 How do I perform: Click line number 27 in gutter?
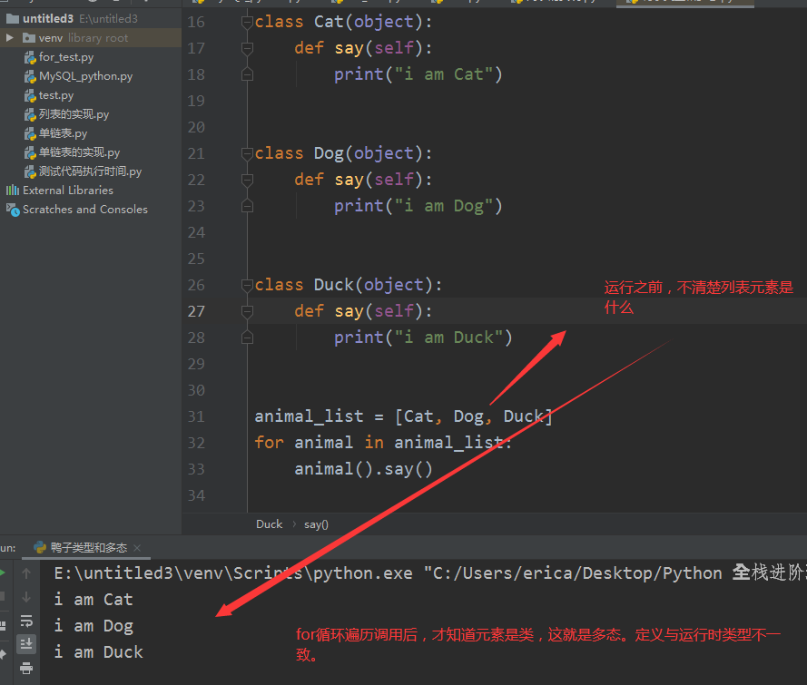click(196, 311)
